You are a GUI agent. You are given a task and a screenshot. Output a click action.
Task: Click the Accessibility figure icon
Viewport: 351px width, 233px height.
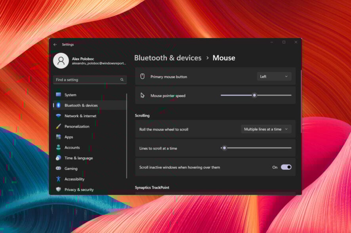pyautogui.click(x=58, y=179)
